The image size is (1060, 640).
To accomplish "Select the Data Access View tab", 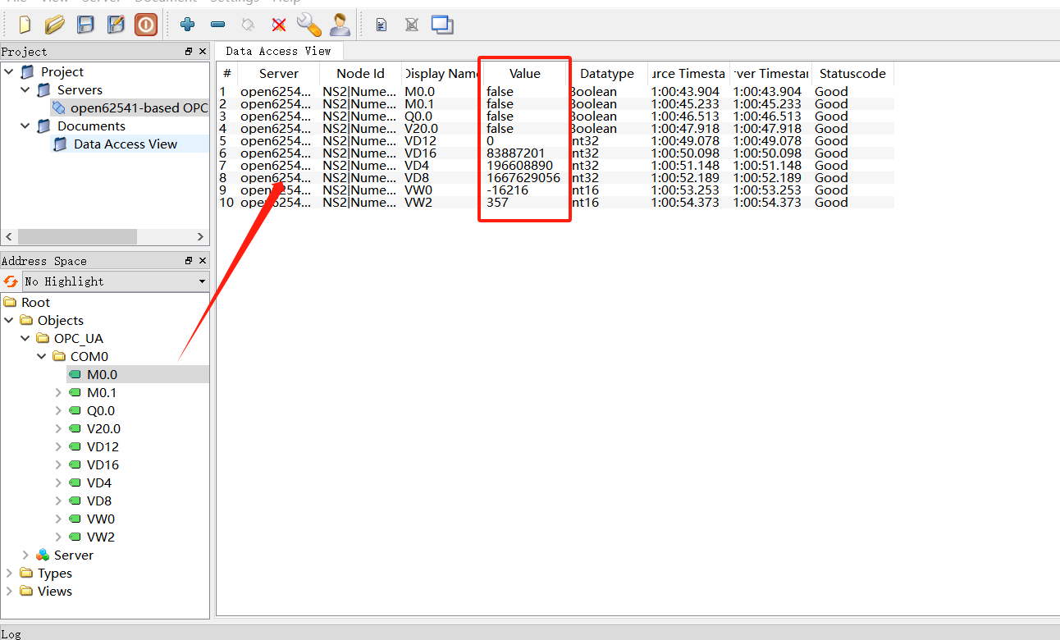I will pos(279,51).
